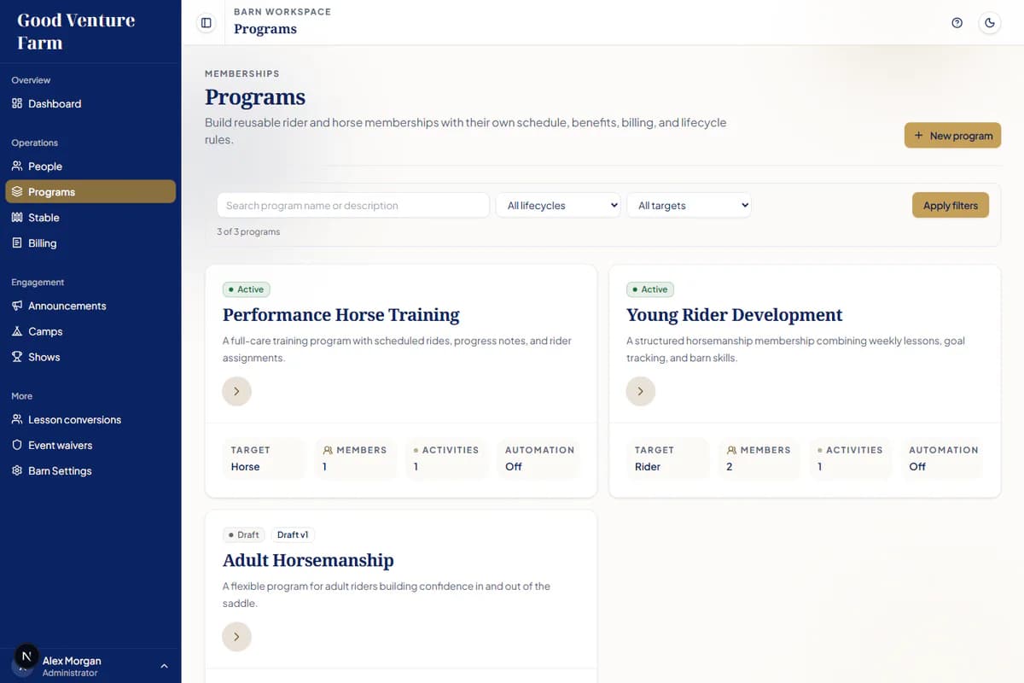Open Barn Settings page

point(90,471)
